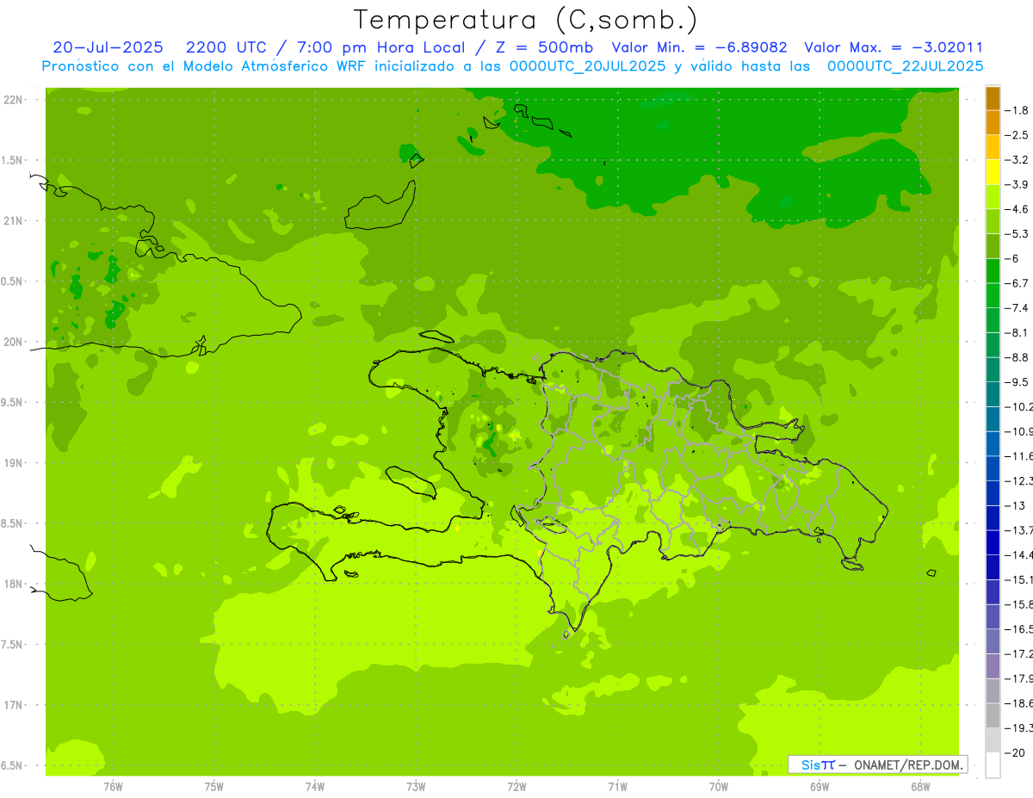Click the title 'Temperatura (C,somb.)'
Image resolution: width=1033 pixels, height=798 pixels.
coord(525,20)
